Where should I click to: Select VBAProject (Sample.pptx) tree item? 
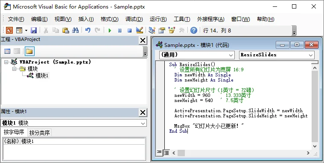55,62
